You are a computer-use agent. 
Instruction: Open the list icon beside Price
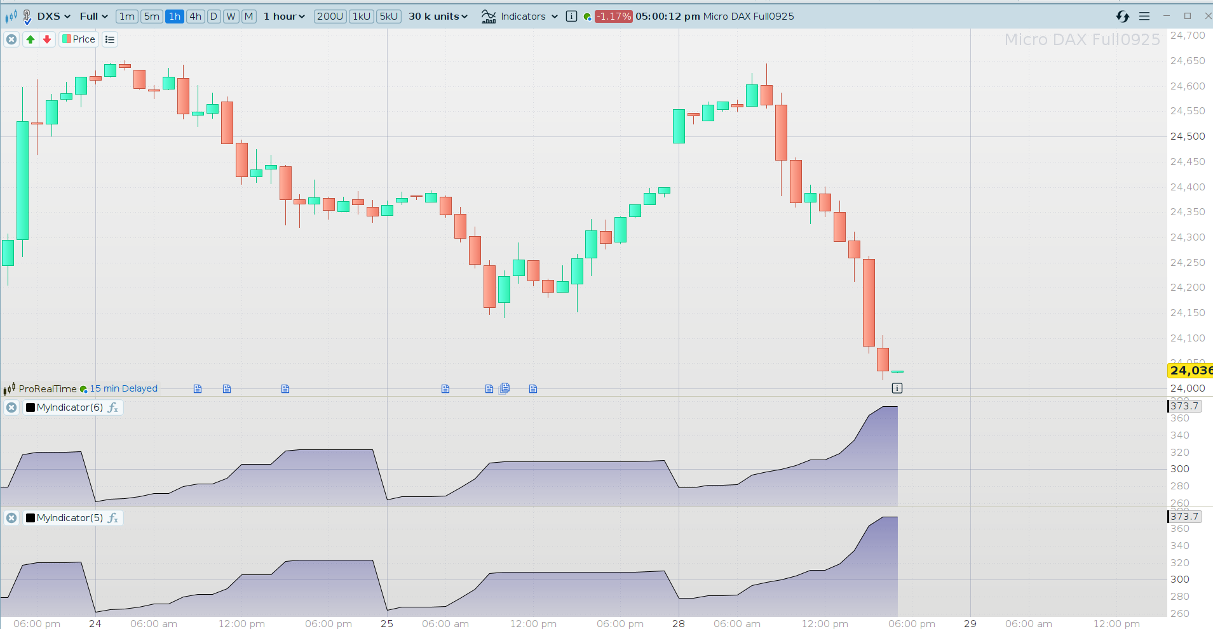click(110, 39)
